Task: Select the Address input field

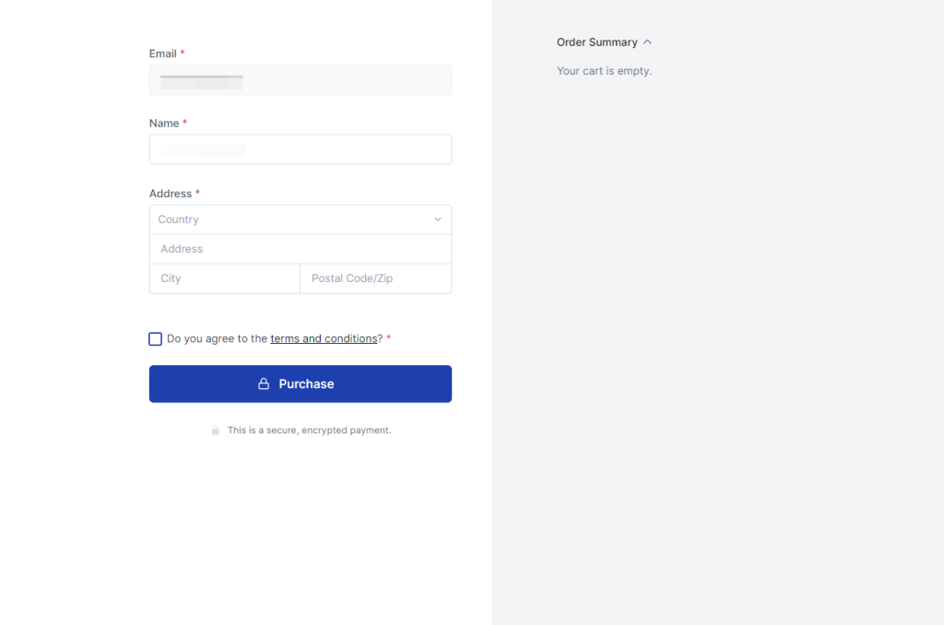Action: tap(300, 249)
